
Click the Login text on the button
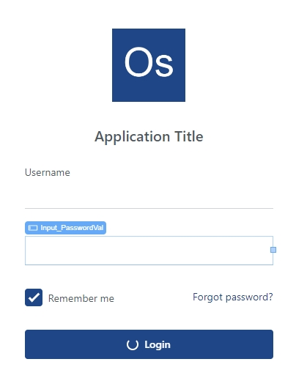tap(158, 345)
